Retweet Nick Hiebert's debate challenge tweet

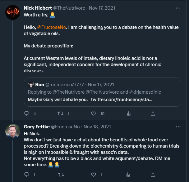pyautogui.click(x=60, y=114)
